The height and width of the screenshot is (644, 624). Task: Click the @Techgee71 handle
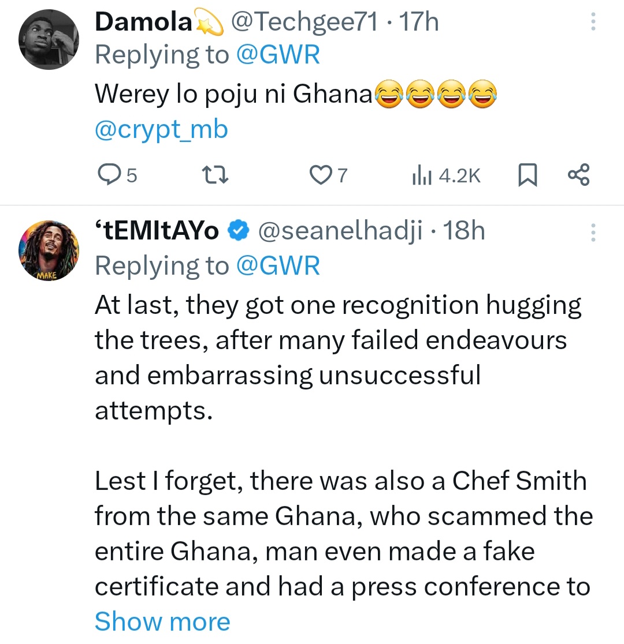point(304,23)
